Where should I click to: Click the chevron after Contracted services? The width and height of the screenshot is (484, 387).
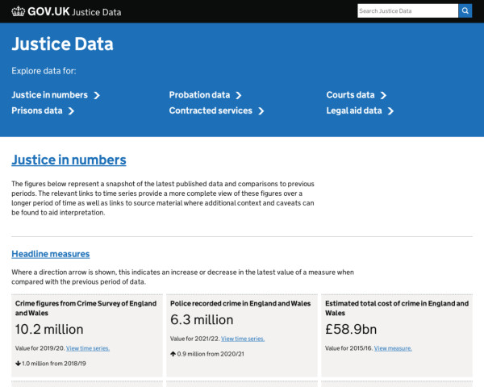(261, 111)
